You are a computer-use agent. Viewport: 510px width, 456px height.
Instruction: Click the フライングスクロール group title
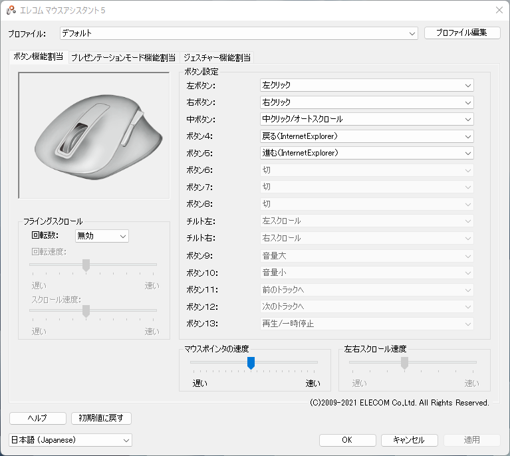pyautogui.click(x=53, y=221)
